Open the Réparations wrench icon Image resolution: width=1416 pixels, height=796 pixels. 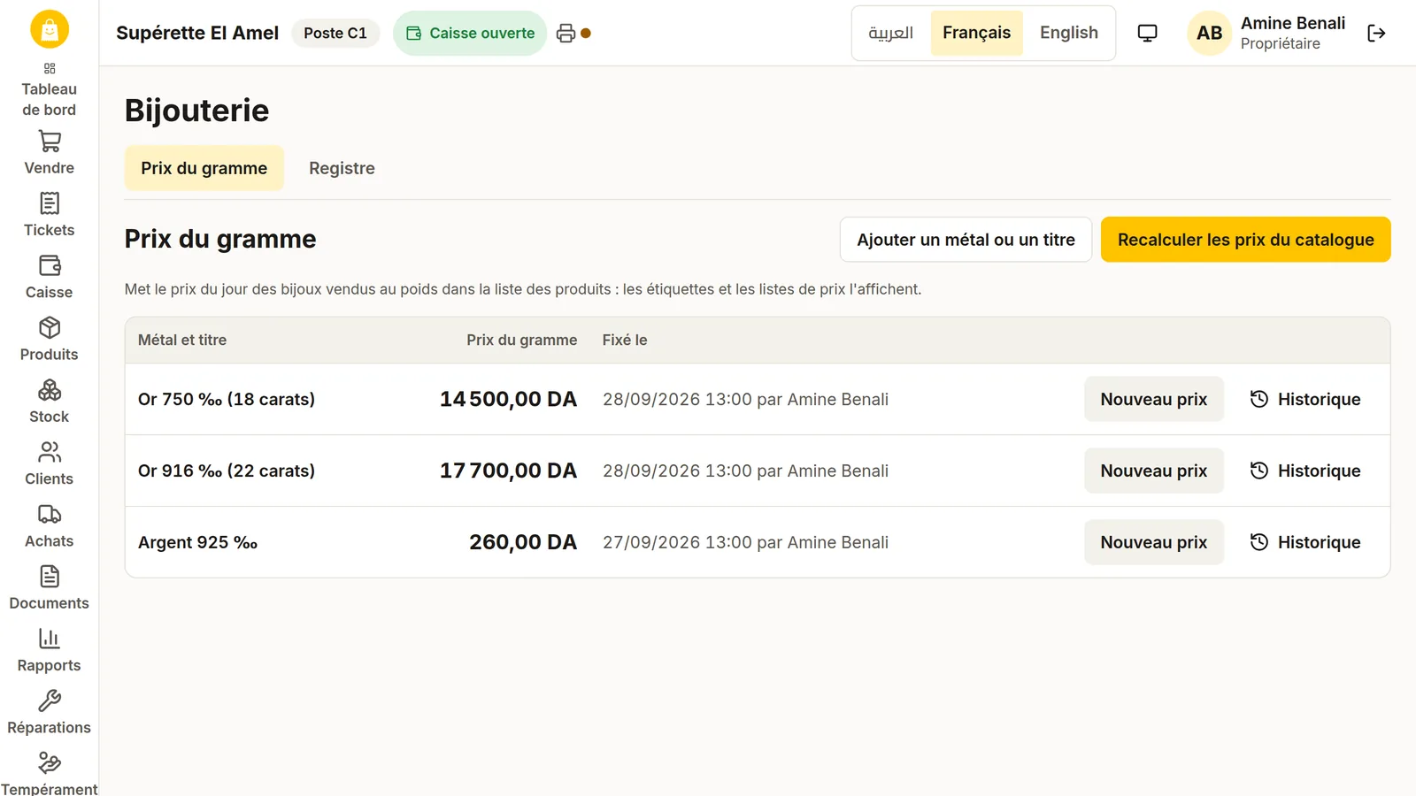(x=50, y=701)
